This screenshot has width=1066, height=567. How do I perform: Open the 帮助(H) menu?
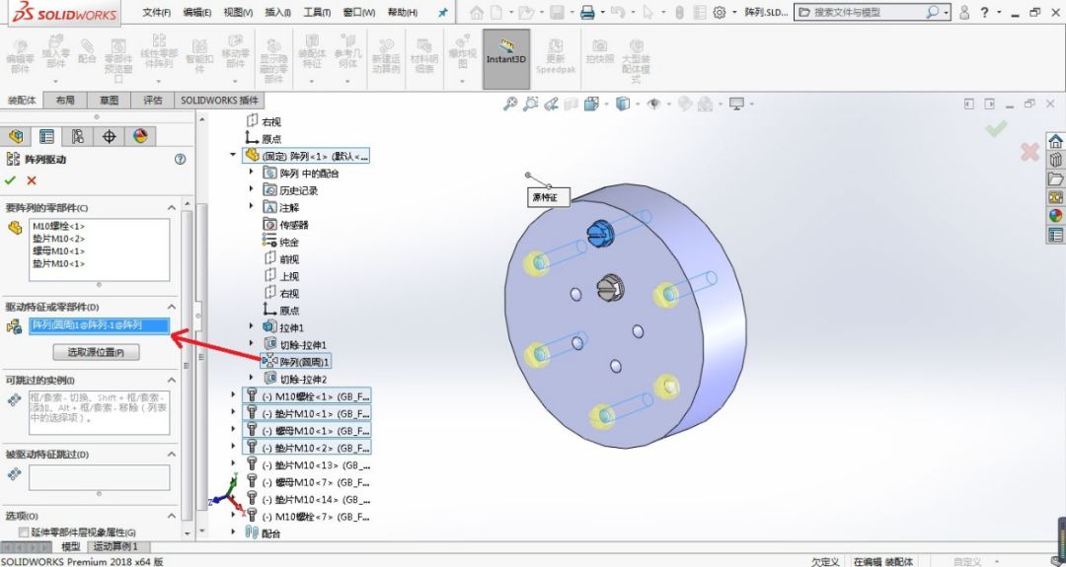pyautogui.click(x=403, y=12)
